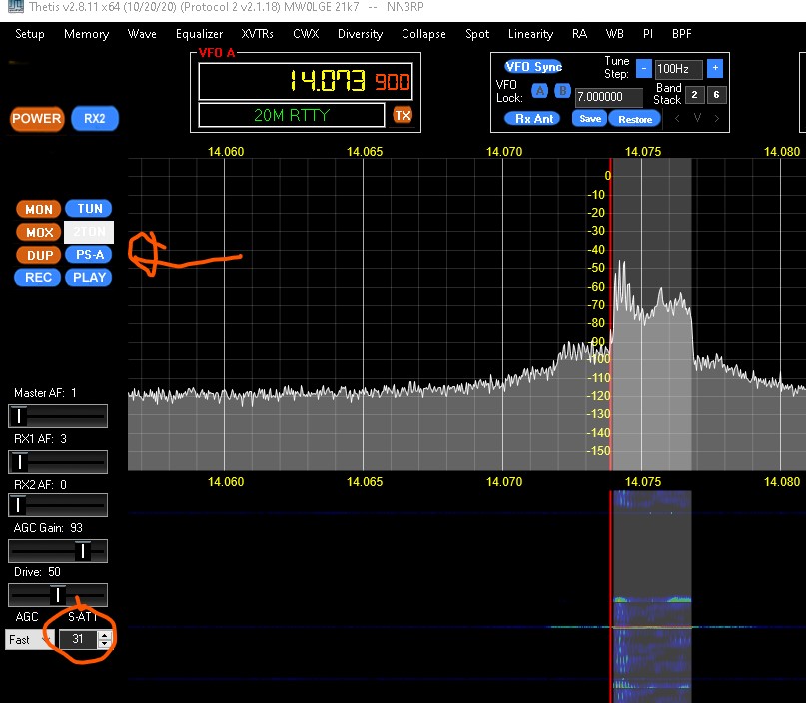
Task: Open the XVTRs menu
Action: (x=257, y=34)
